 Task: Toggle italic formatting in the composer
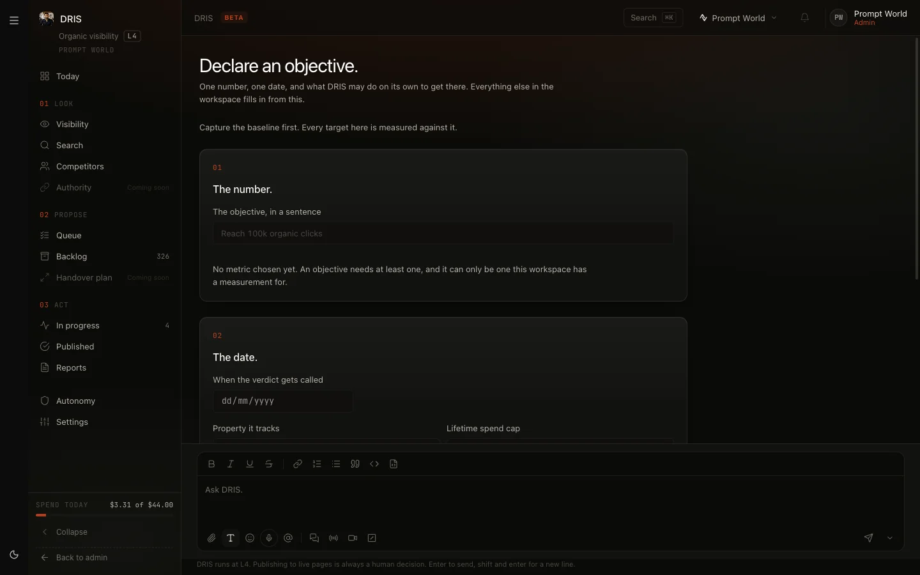(x=231, y=464)
